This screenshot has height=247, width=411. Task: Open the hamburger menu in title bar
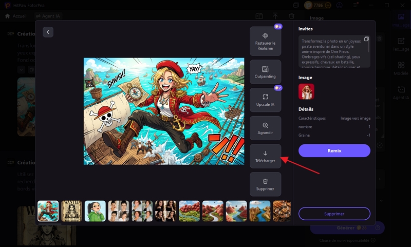356,5
